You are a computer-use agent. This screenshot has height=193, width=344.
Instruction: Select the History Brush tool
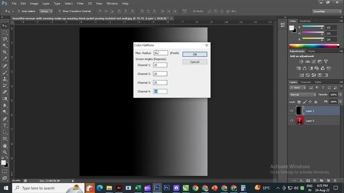coord(5,85)
